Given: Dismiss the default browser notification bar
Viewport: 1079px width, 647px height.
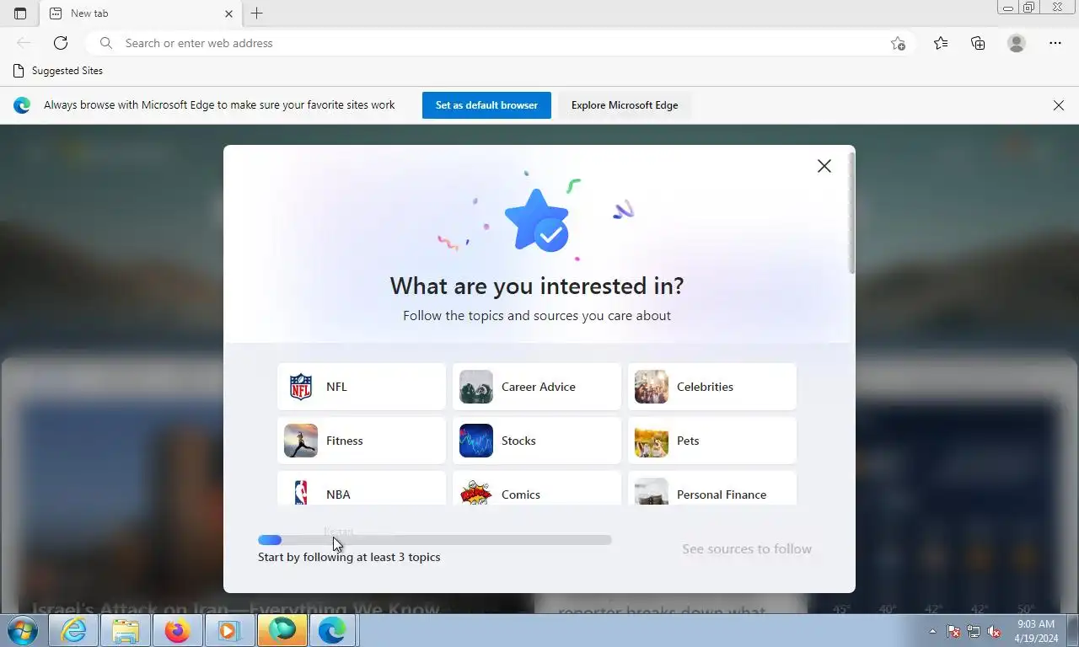Looking at the screenshot, I should [x=1059, y=105].
